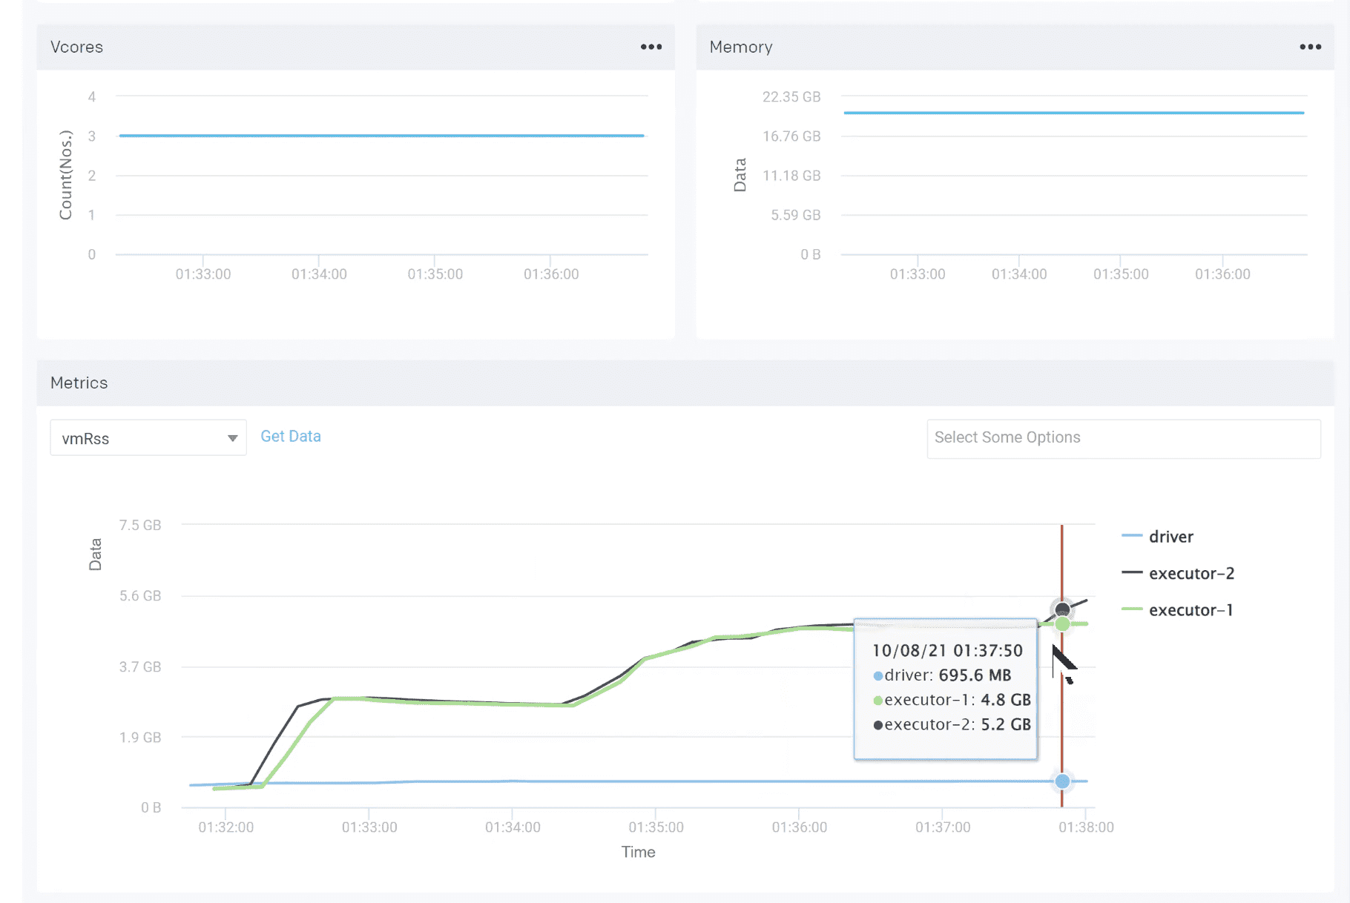Click 01:35:00 tick on Metrics time axis
This screenshot has width=1350, height=903.
[x=656, y=827]
